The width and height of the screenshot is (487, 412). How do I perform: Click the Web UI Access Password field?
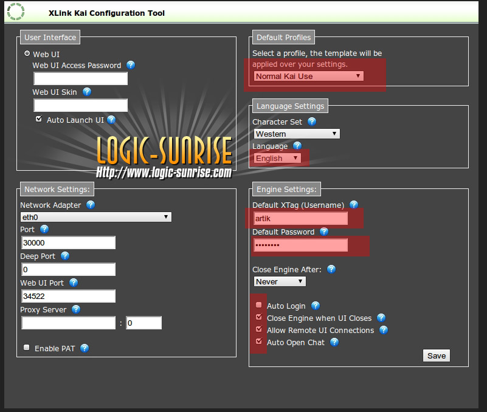80,78
